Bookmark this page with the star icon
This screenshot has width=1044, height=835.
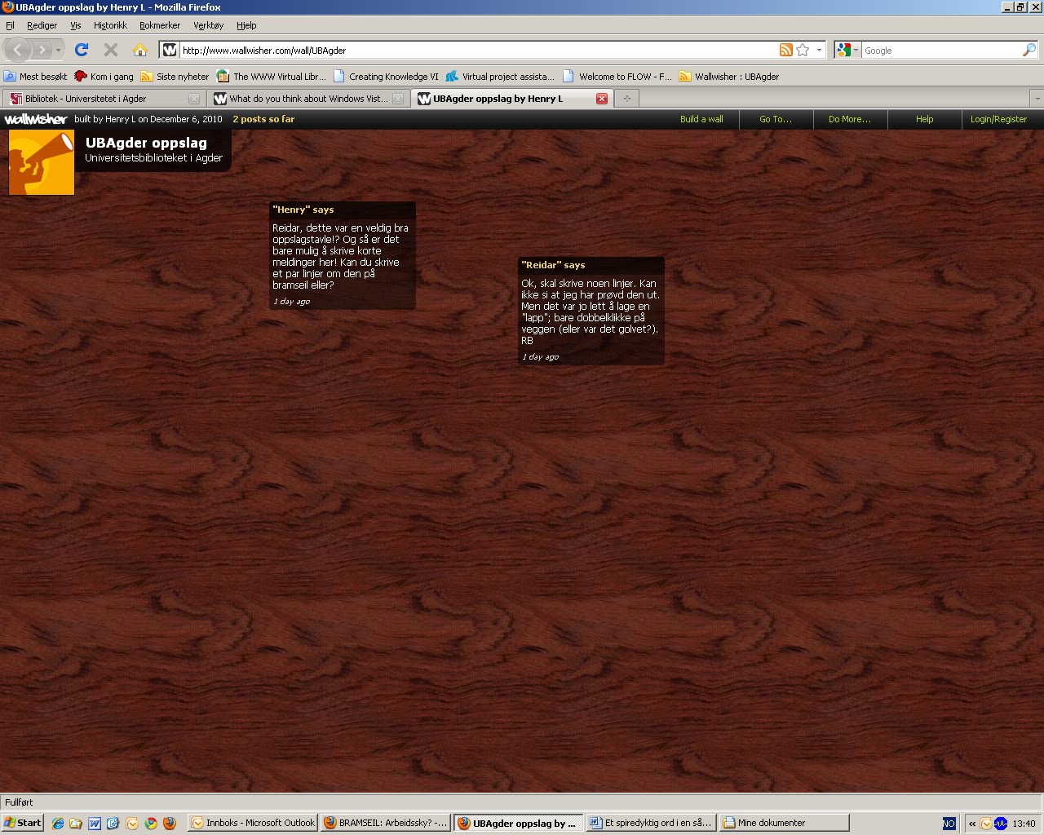803,50
